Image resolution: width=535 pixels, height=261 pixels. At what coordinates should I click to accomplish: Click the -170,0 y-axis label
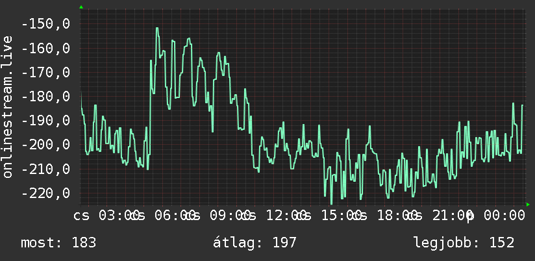(46, 72)
